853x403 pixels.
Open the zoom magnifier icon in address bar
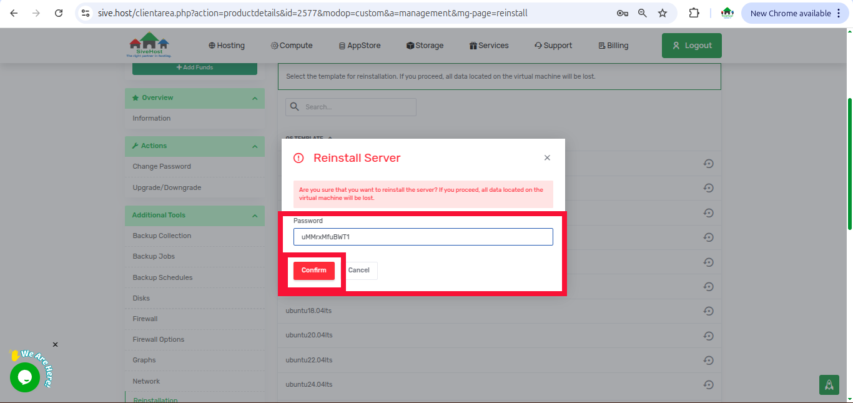(643, 13)
